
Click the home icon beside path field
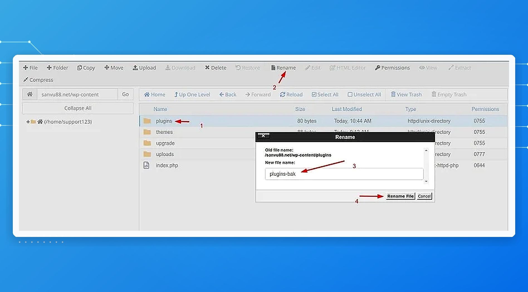coord(30,94)
